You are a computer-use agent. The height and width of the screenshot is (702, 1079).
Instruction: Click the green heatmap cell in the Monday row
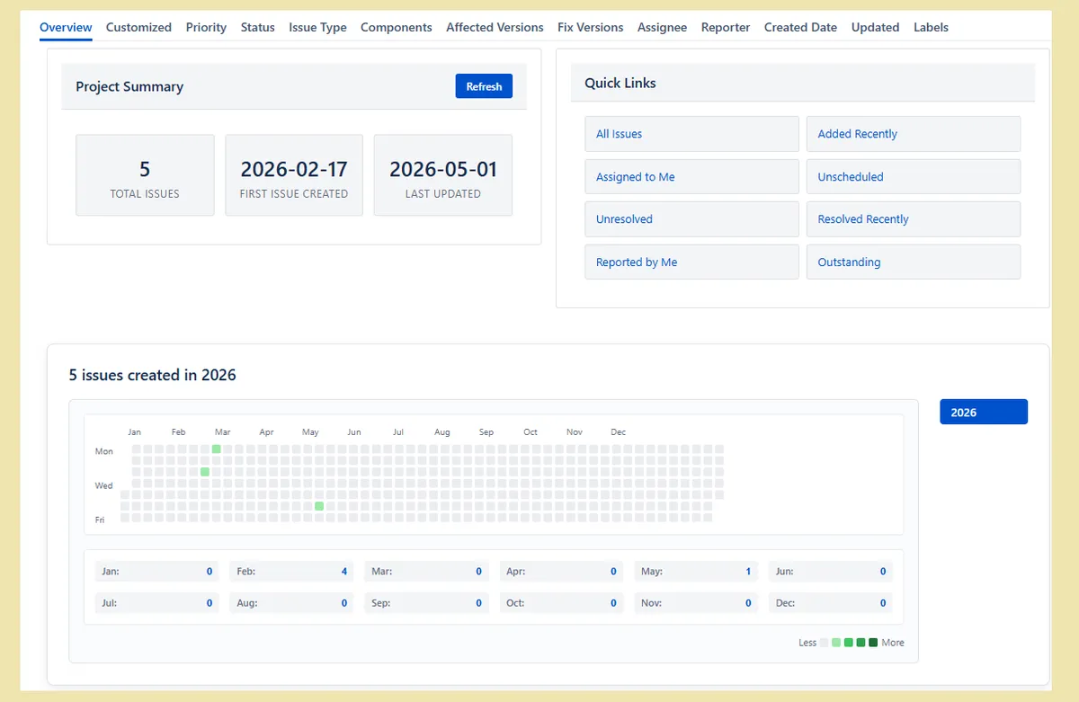pyautogui.click(x=217, y=449)
